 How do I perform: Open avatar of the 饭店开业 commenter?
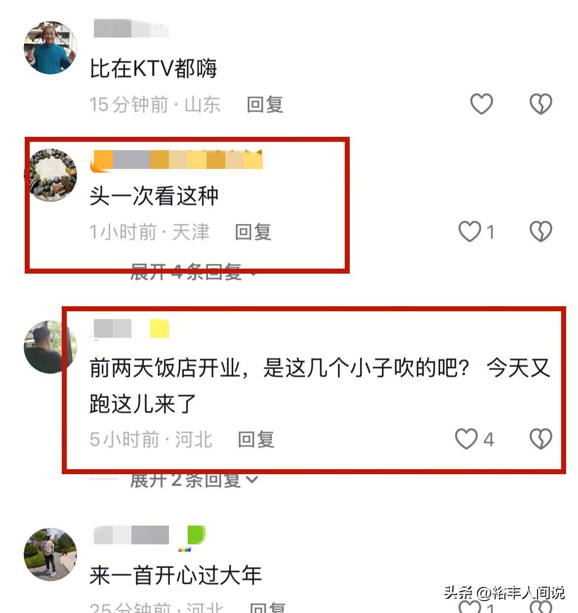pyautogui.click(x=50, y=347)
